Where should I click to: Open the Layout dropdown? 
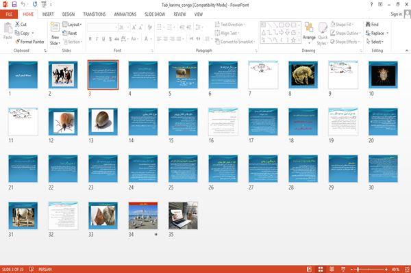(x=72, y=25)
